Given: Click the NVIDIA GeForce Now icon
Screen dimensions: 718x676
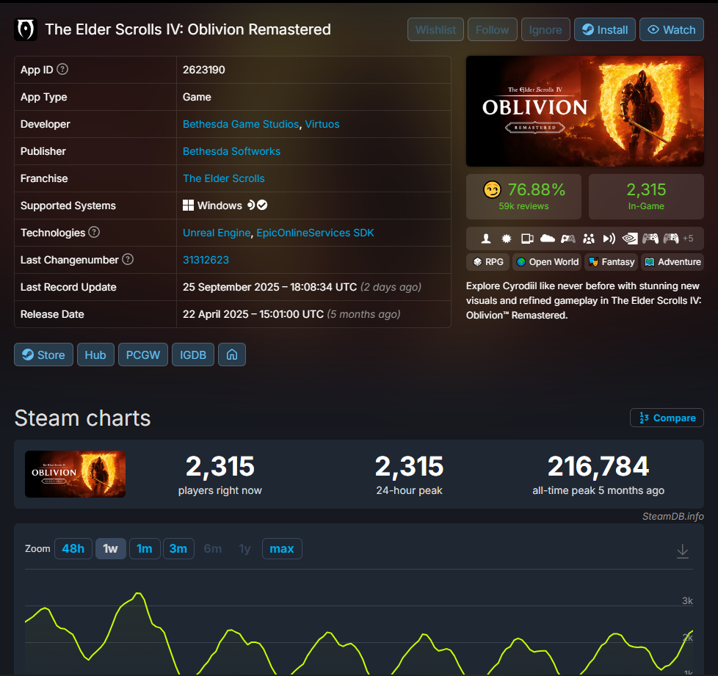Looking at the screenshot, I should click(630, 239).
